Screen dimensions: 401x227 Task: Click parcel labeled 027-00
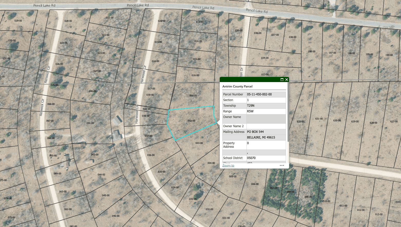pos(63,43)
